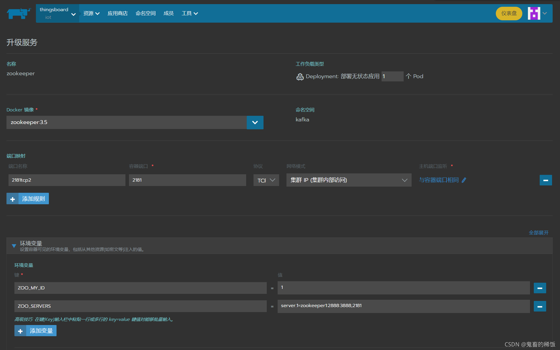Edit the ZOO_SERVERS value field

pos(404,306)
